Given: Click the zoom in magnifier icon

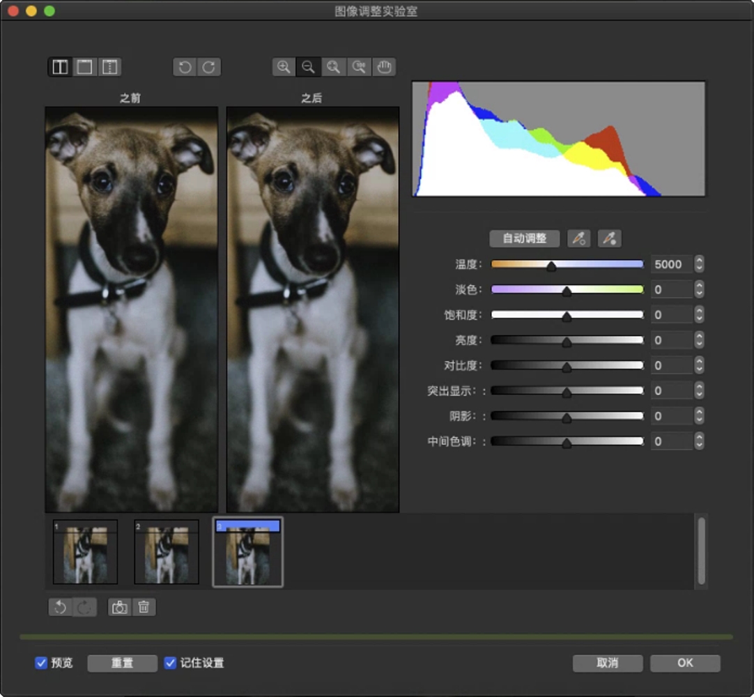Looking at the screenshot, I should click(x=284, y=67).
